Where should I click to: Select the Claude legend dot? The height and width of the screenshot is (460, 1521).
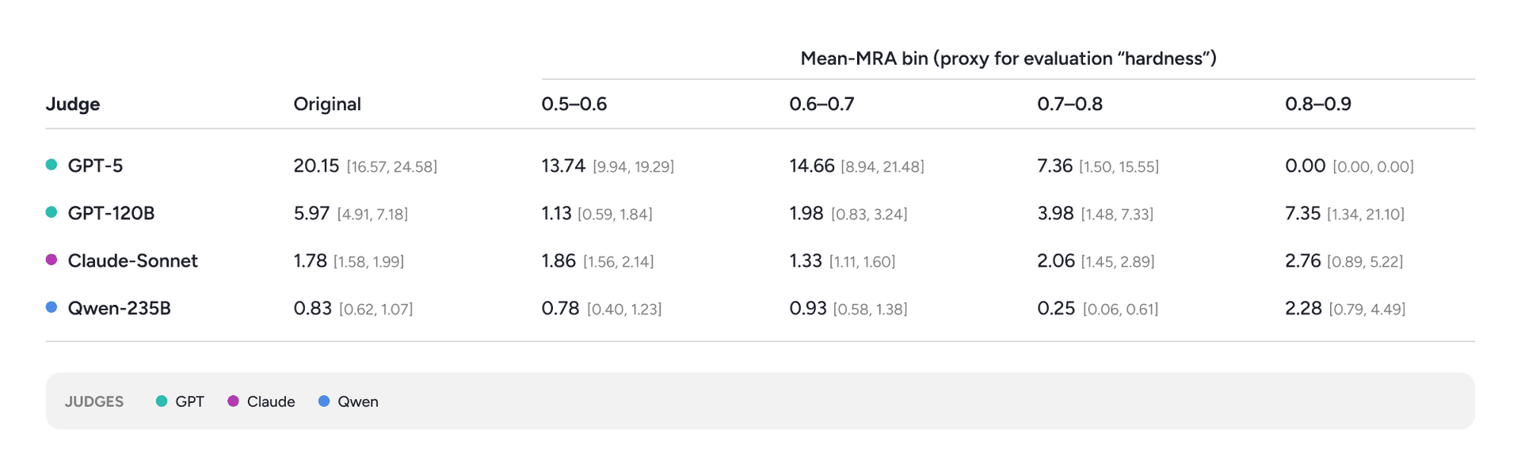(233, 401)
